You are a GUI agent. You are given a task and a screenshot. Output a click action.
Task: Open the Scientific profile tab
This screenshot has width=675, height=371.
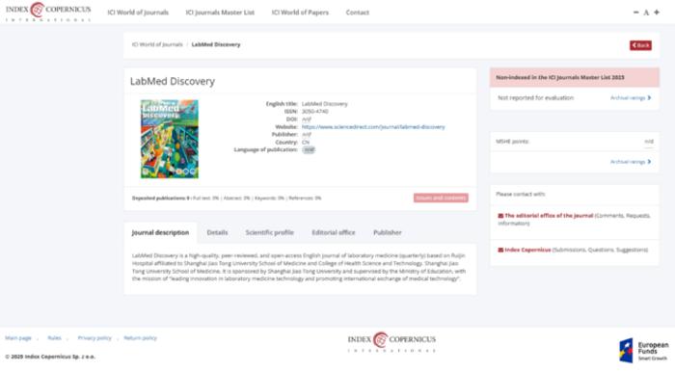tap(269, 232)
